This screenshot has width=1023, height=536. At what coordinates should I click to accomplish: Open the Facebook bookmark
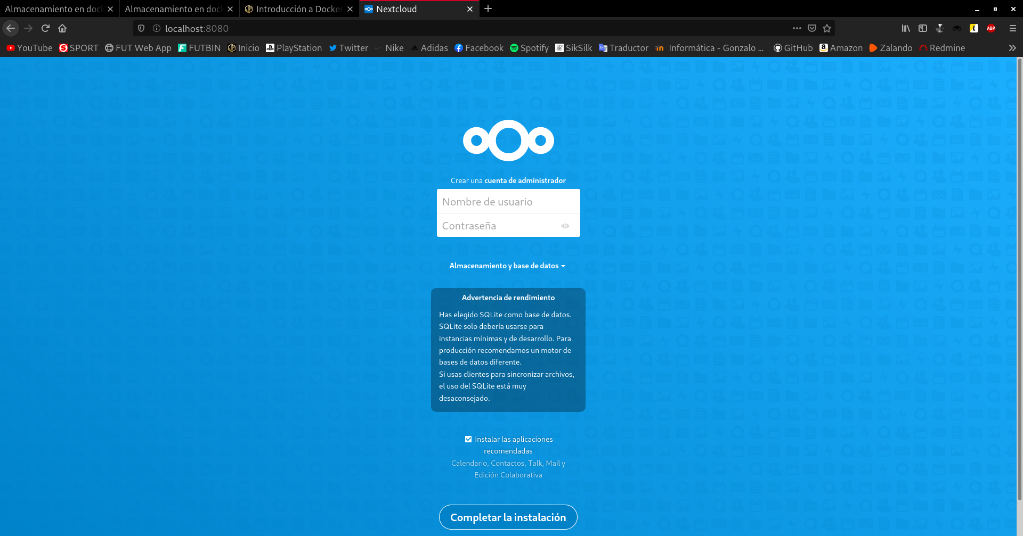pyautogui.click(x=479, y=48)
